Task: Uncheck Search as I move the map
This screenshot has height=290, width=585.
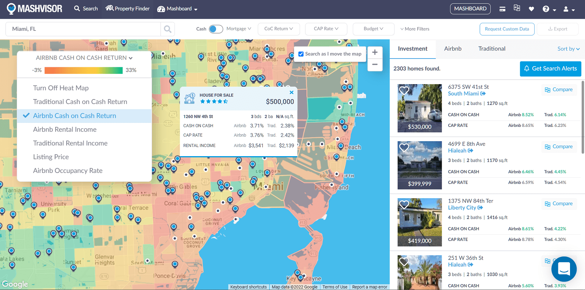Action: 301,54
